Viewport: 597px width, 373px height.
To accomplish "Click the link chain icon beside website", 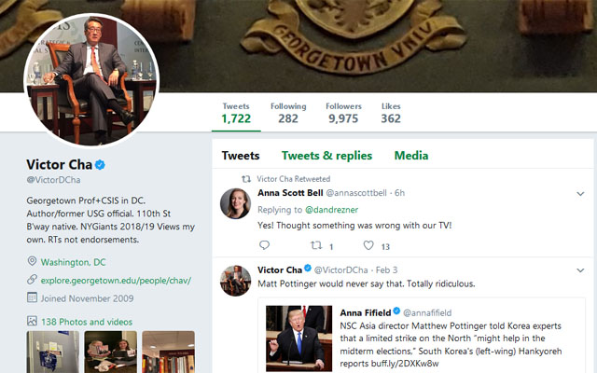I will (x=32, y=280).
